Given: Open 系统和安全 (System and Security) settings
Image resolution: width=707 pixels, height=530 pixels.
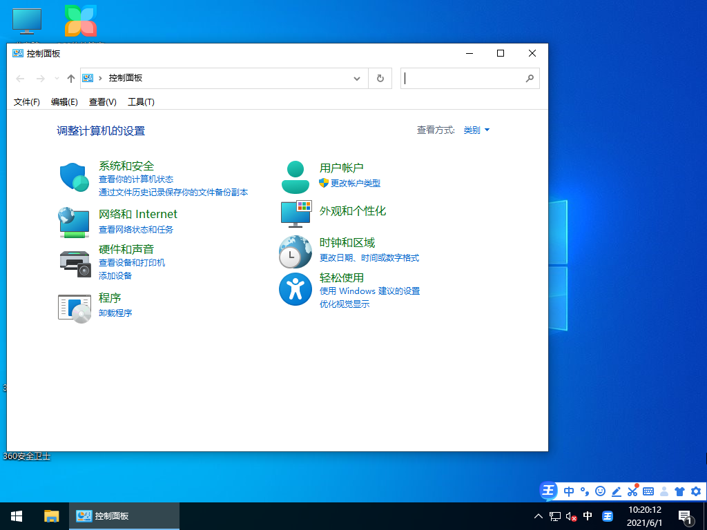Looking at the screenshot, I should click(x=128, y=166).
